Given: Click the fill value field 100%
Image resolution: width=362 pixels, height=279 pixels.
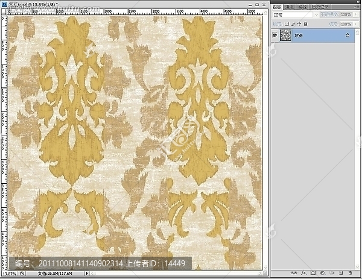Looking at the screenshot, I should click(346, 24).
